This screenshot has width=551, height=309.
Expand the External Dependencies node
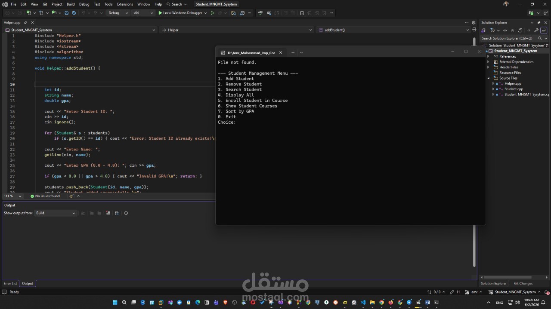[x=488, y=62]
